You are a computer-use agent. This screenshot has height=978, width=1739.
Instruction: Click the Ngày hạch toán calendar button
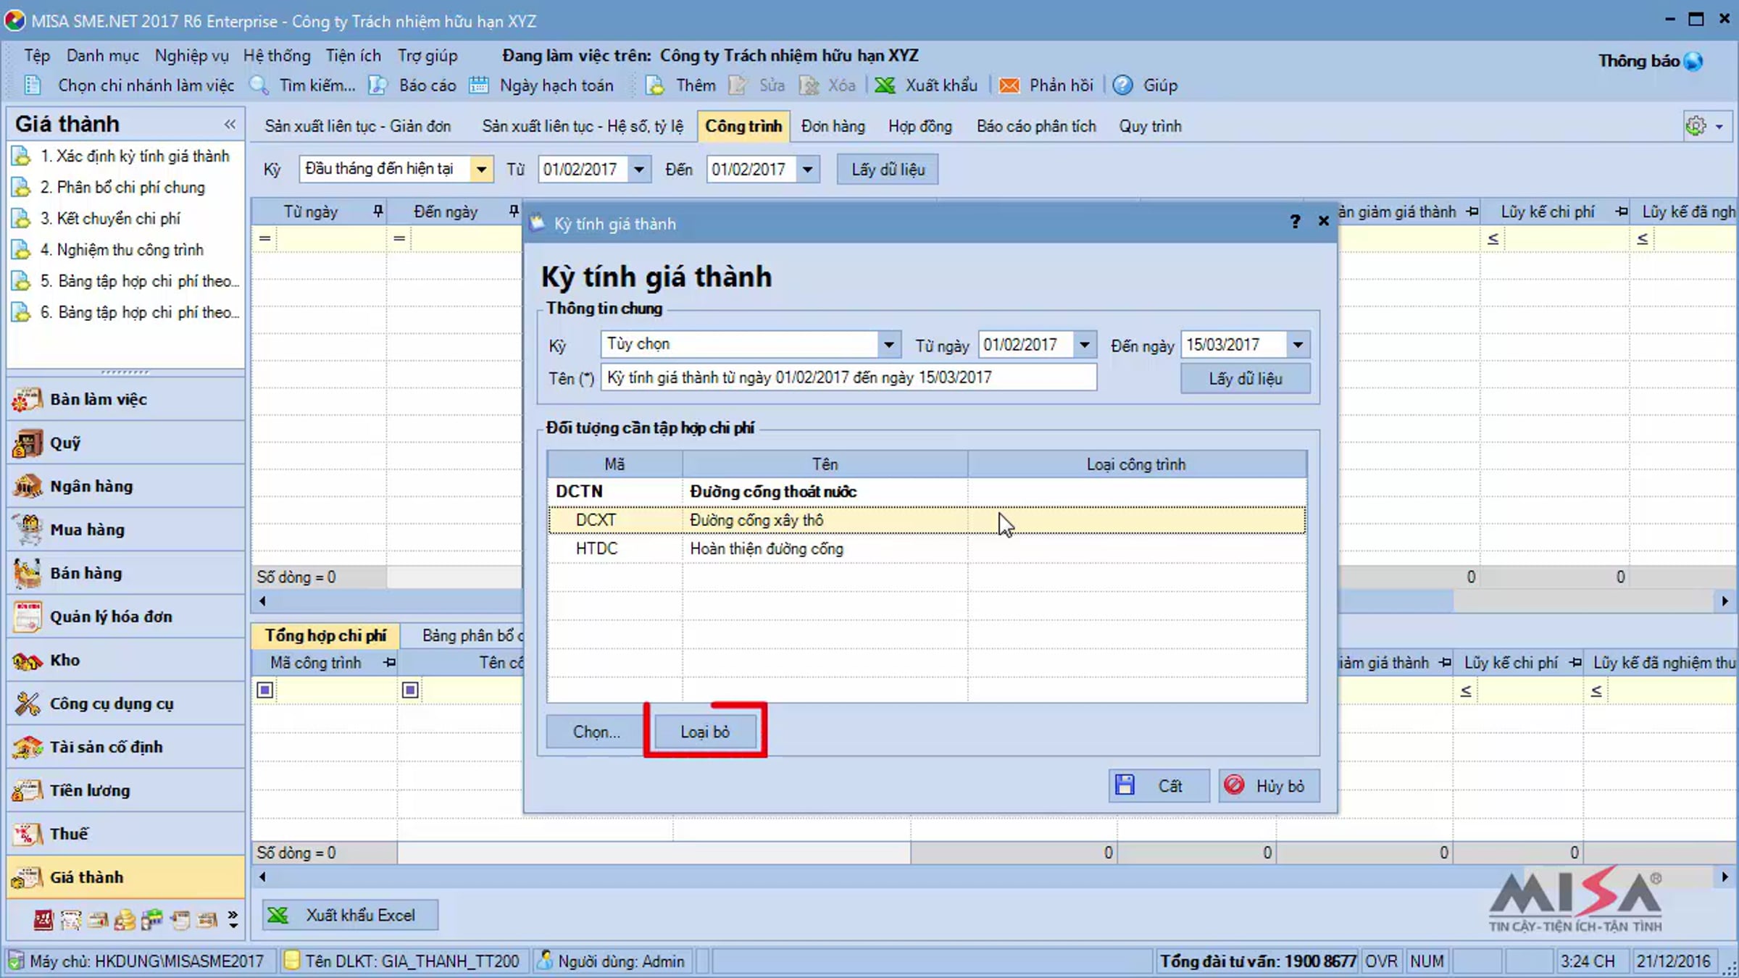pos(541,85)
